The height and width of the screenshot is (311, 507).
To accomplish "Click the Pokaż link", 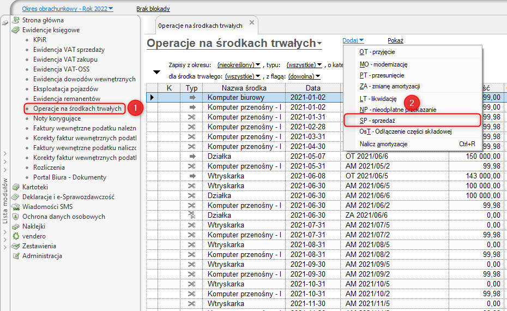I will pyautogui.click(x=395, y=40).
